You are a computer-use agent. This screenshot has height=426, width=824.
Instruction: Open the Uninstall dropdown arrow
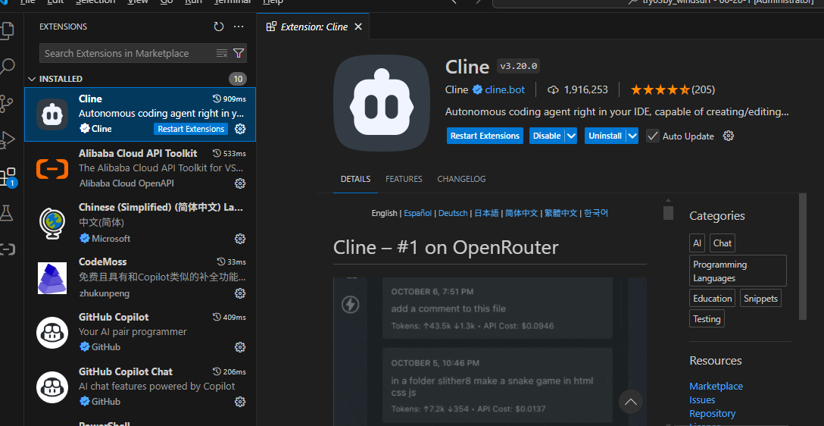coord(632,136)
